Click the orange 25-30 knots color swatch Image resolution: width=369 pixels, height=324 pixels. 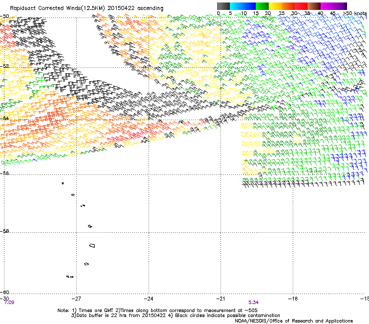[x=288, y=6]
